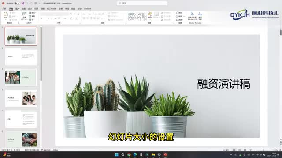Click the Replace icon
The height and width of the screenshot is (158, 282).
(x=177, y=16)
